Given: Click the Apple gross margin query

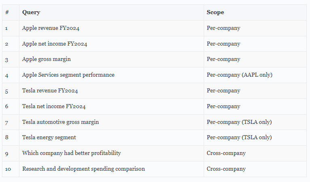Looking at the screenshot, I should pos(46,59).
